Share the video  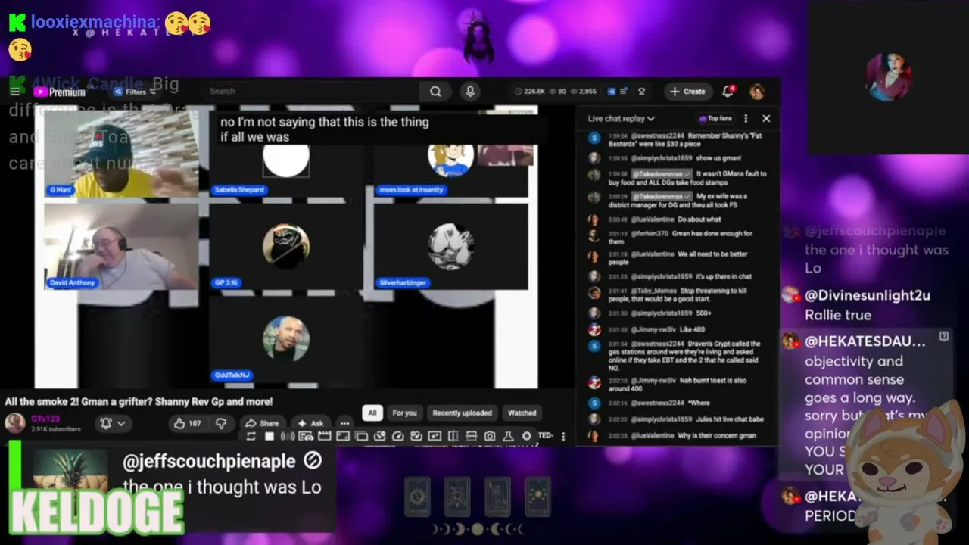click(x=262, y=423)
